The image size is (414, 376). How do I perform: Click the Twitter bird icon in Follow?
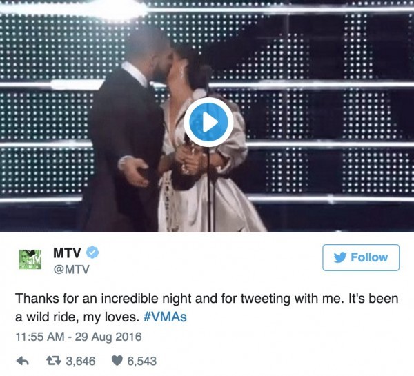click(x=339, y=257)
